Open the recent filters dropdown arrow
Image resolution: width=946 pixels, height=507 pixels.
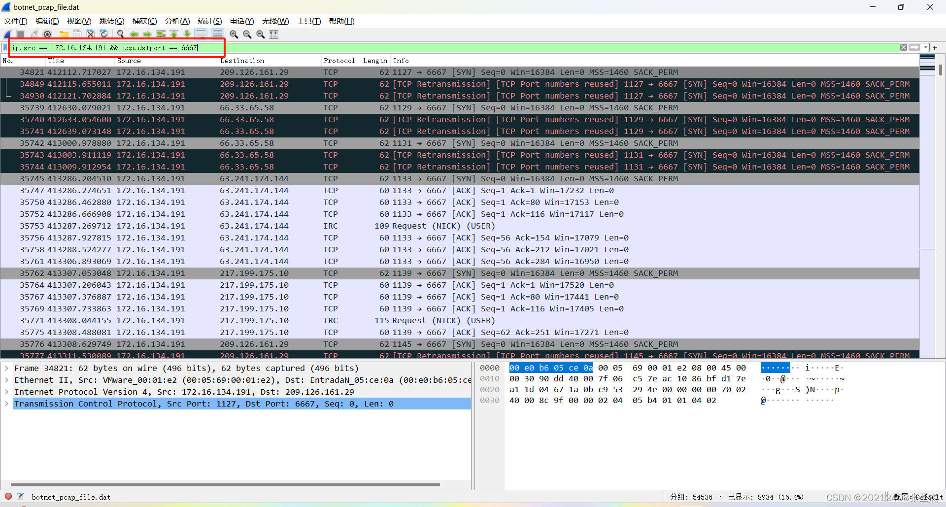pyautogui.click(x=926, y=48)
